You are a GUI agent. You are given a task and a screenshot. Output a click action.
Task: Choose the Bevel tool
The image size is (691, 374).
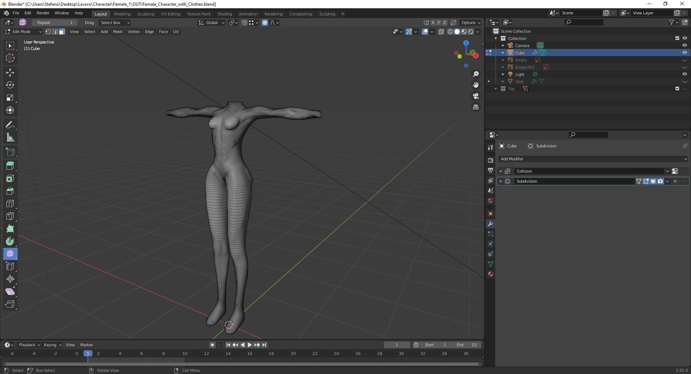tap(10, 191)
